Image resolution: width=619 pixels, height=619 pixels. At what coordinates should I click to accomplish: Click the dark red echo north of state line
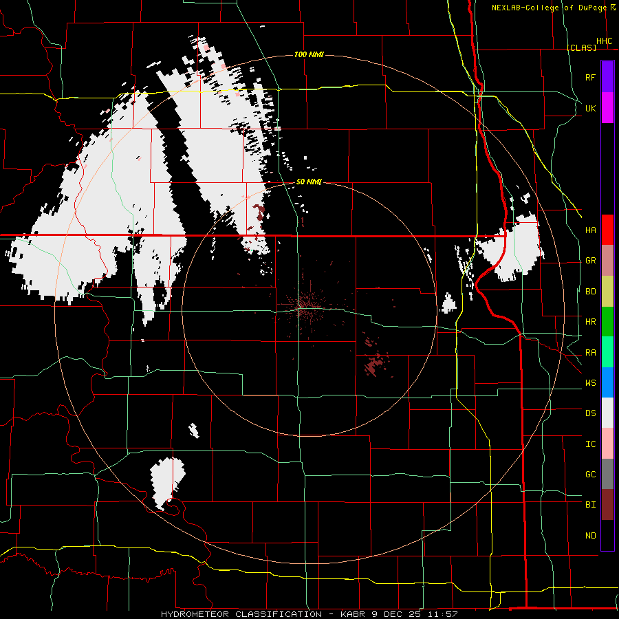pyautogui.click(x=259, y=213)
